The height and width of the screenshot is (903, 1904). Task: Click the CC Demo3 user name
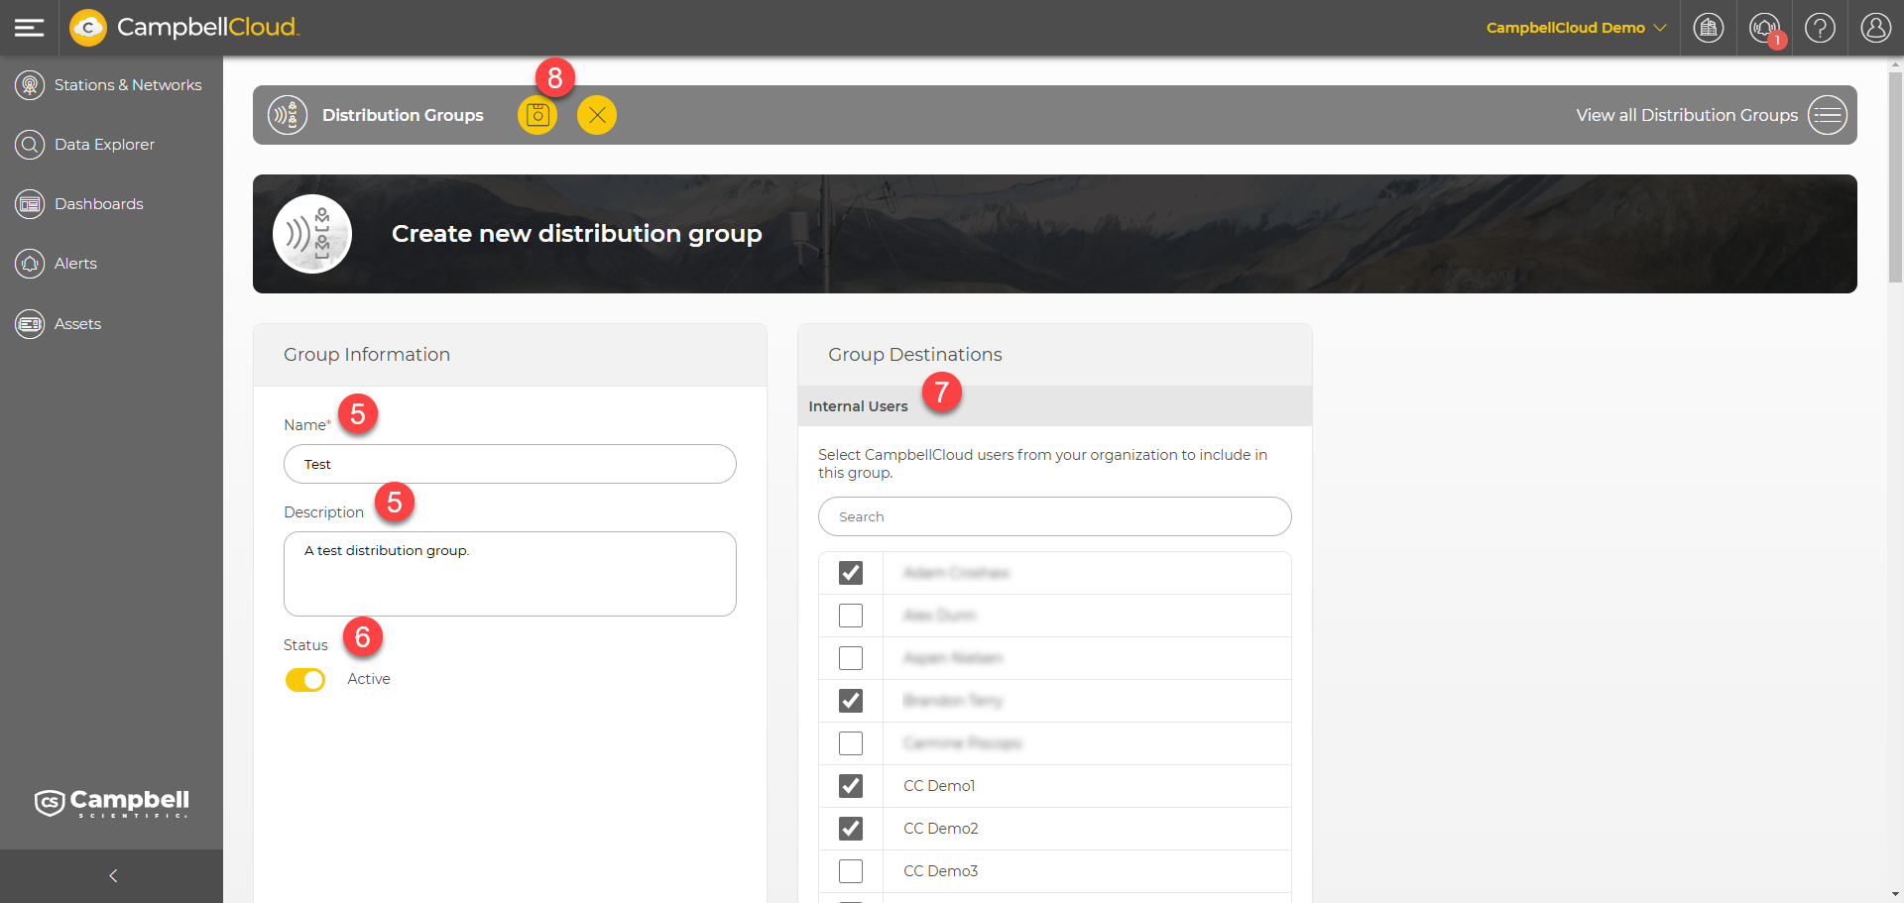[940, 871]
